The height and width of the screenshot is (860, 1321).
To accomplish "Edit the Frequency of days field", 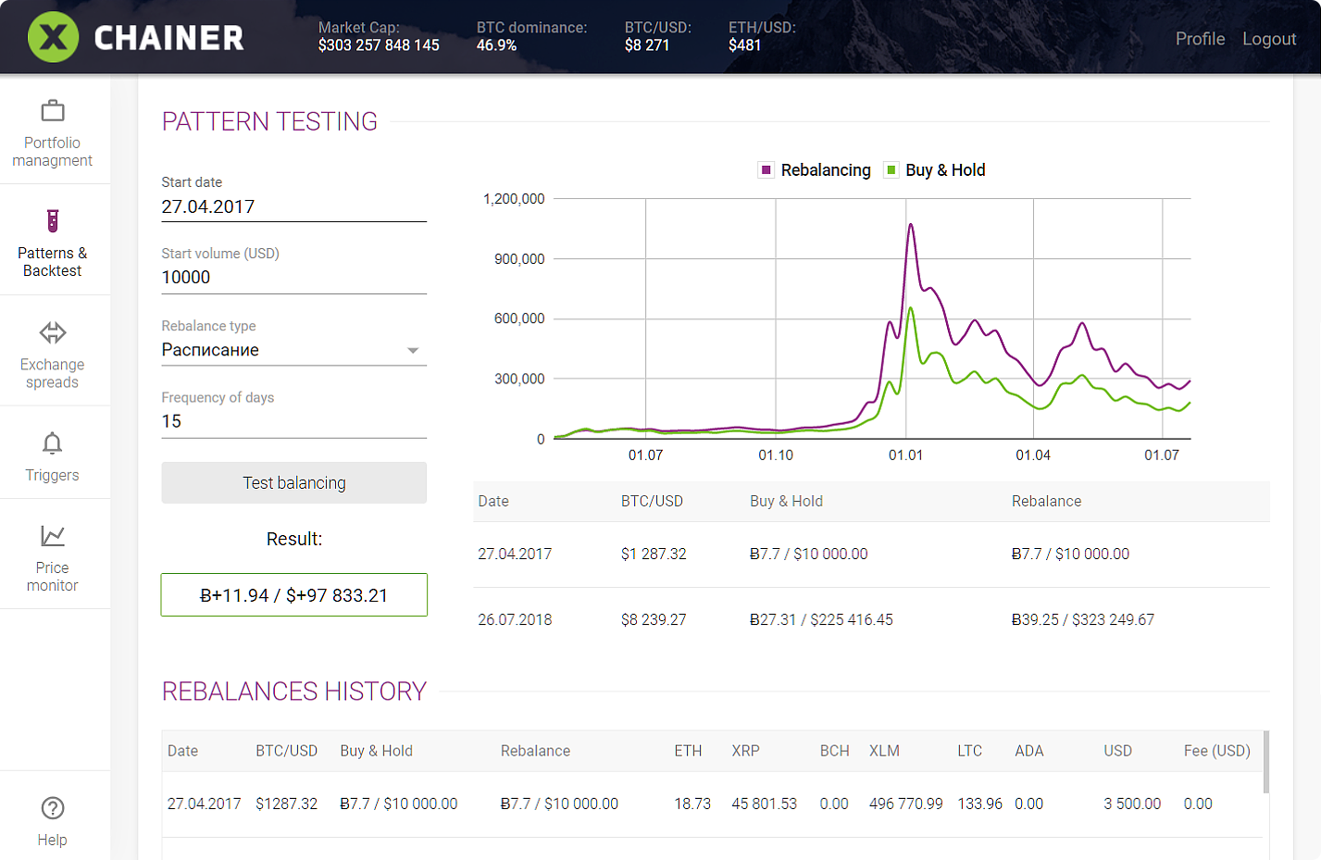I will pyautogui.click(x=293, y=421).
